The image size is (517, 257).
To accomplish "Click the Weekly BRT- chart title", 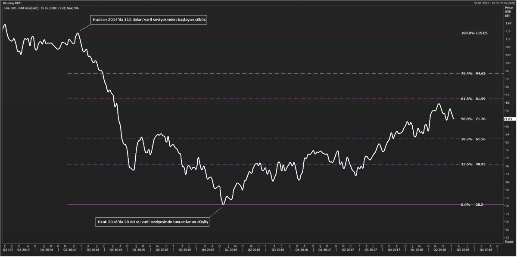I will tap(11, 3).
